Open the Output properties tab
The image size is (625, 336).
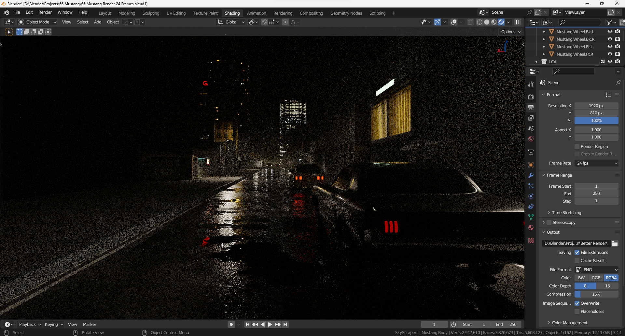tap(531, 108)
